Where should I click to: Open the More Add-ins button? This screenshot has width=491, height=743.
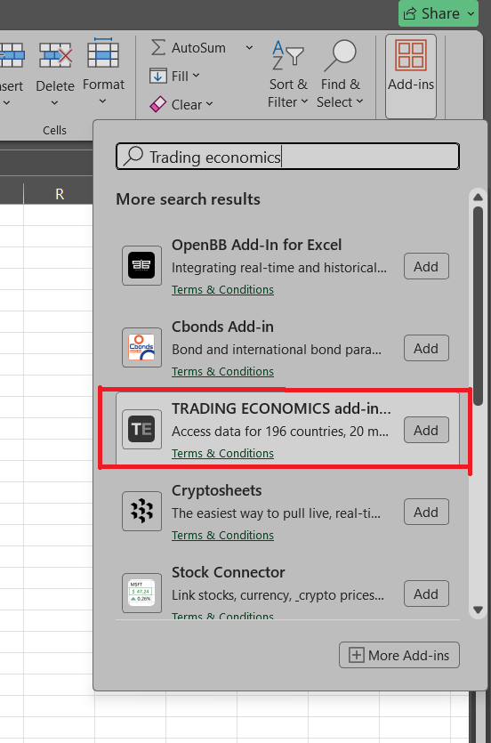399,655
